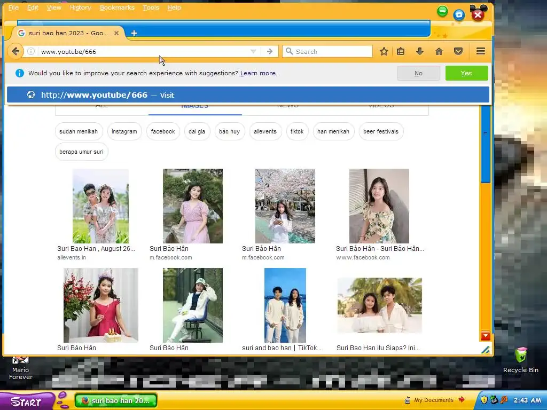547x410 pixels.
Task: Decline search suggestions with No
Action: [x=419, y=73]
